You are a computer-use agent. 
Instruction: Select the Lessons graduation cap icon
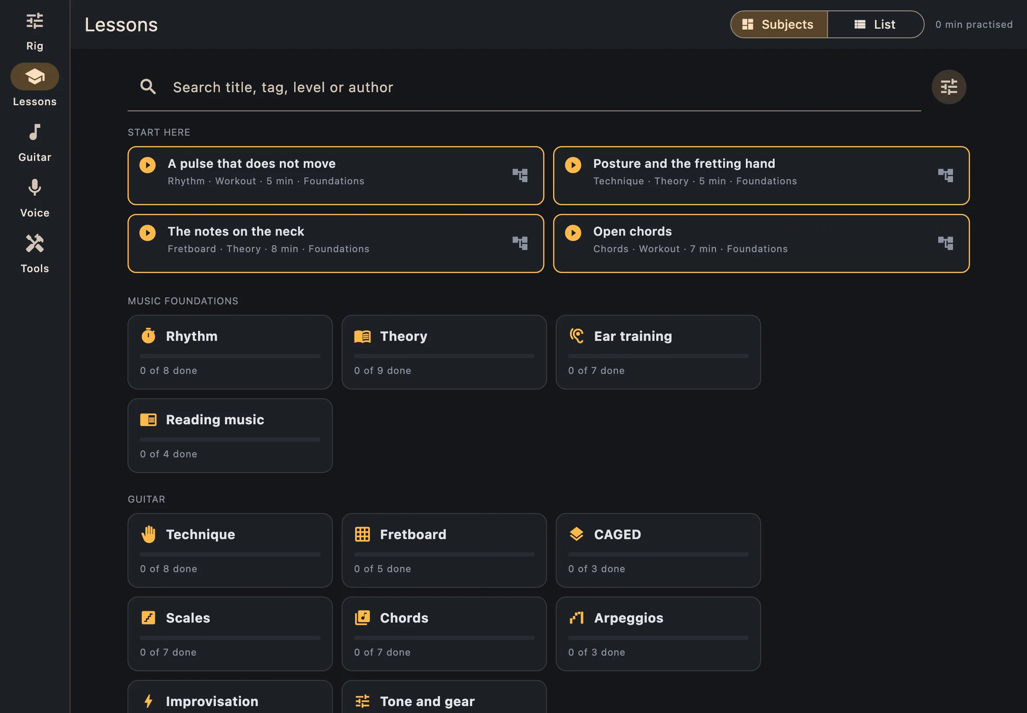tap(34, 77)
